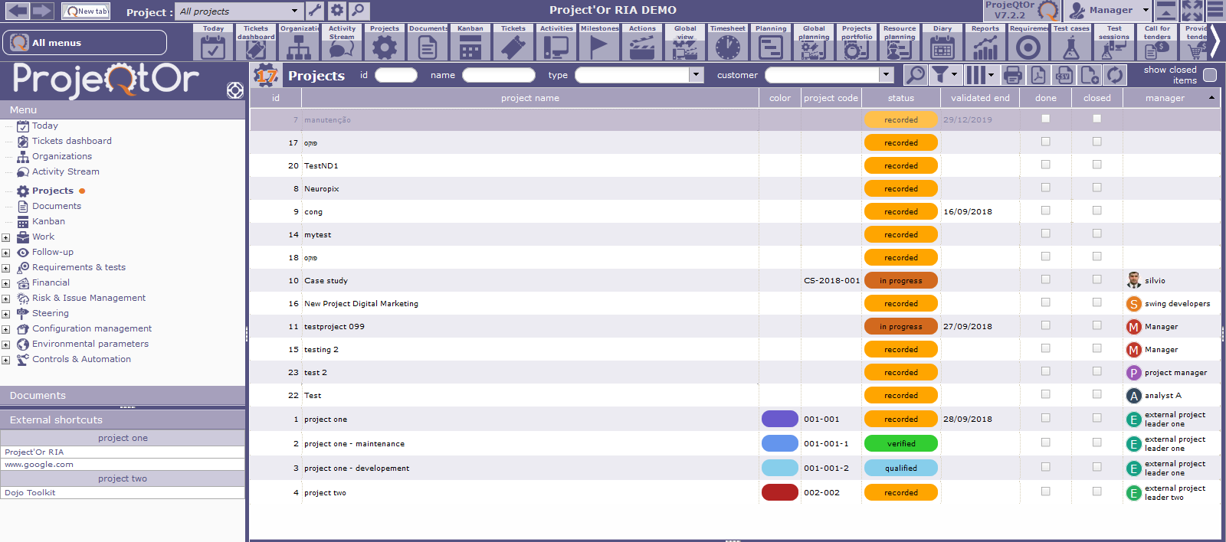Open the All projects selector dropdown
The width and height of the screenshot is (1226, 542).
pos(294,11)
